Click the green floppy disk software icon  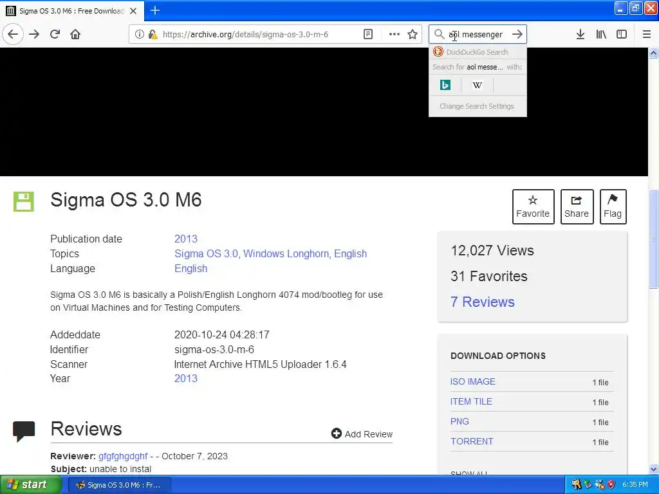click(24, 201)
